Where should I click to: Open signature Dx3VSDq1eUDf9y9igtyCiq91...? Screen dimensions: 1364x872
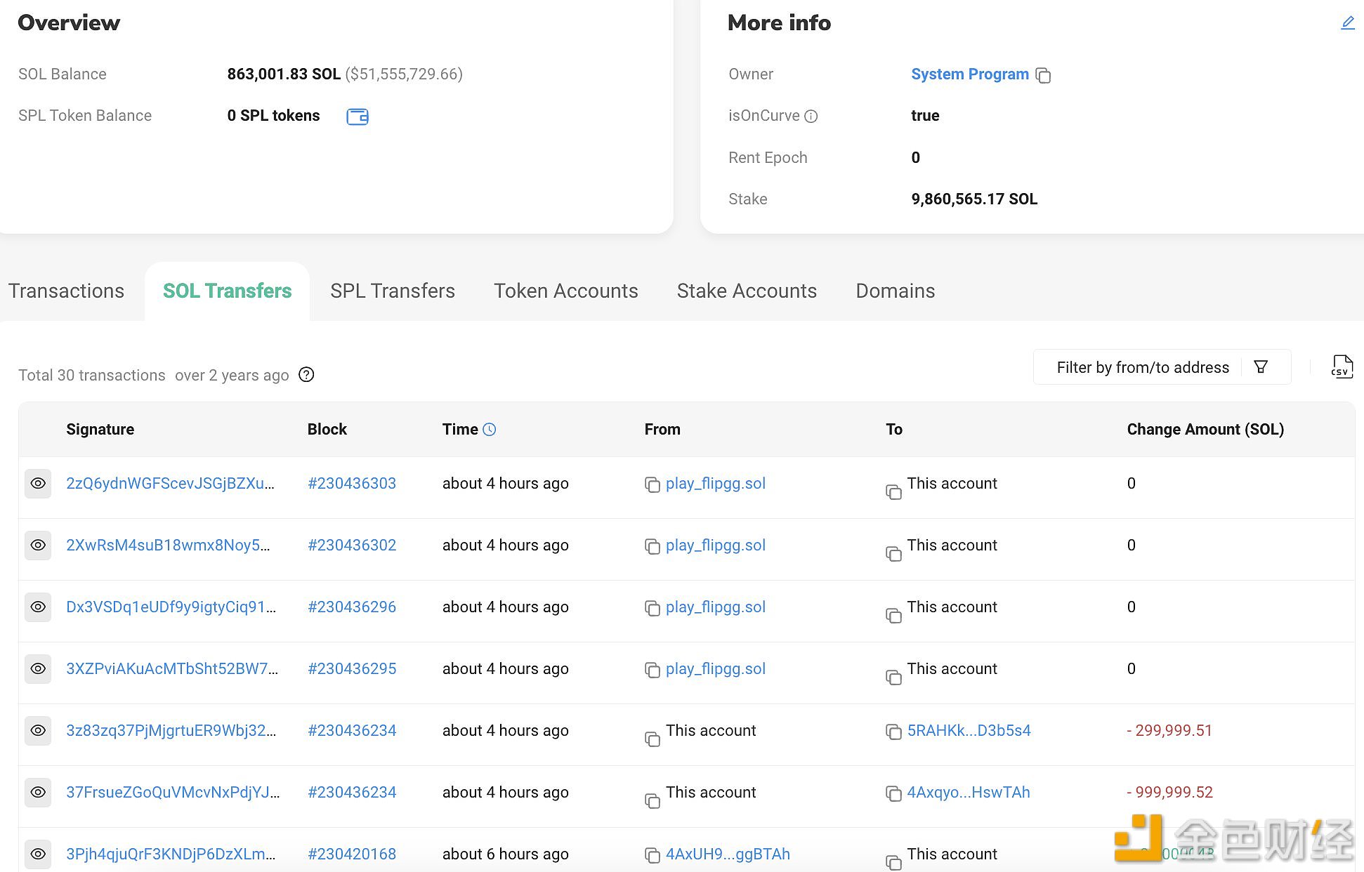[x=171, y=607]
